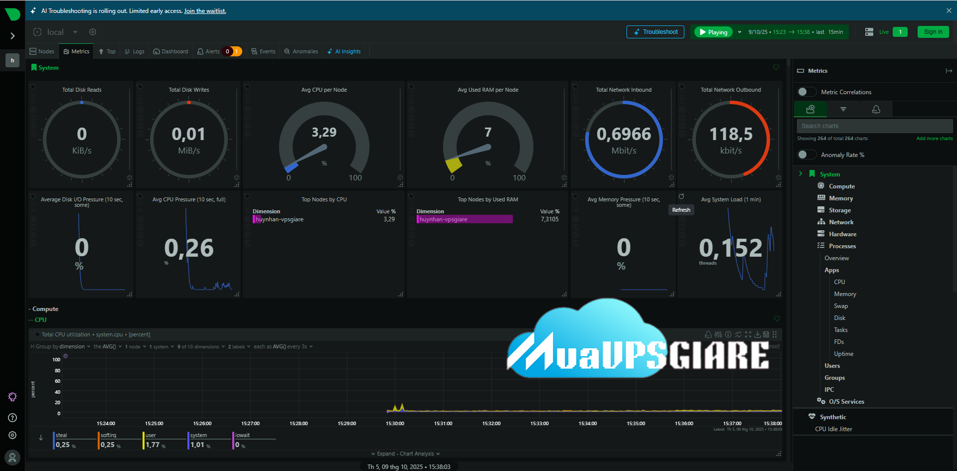Click the settings gear next to local
Image resolution: width=957 pixels, height=471 pixels.
click(93, 32)
